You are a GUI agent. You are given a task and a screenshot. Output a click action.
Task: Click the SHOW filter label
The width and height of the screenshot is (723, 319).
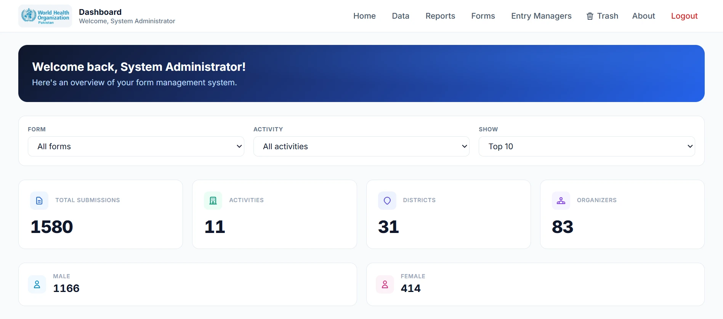[x=488, y=129]
